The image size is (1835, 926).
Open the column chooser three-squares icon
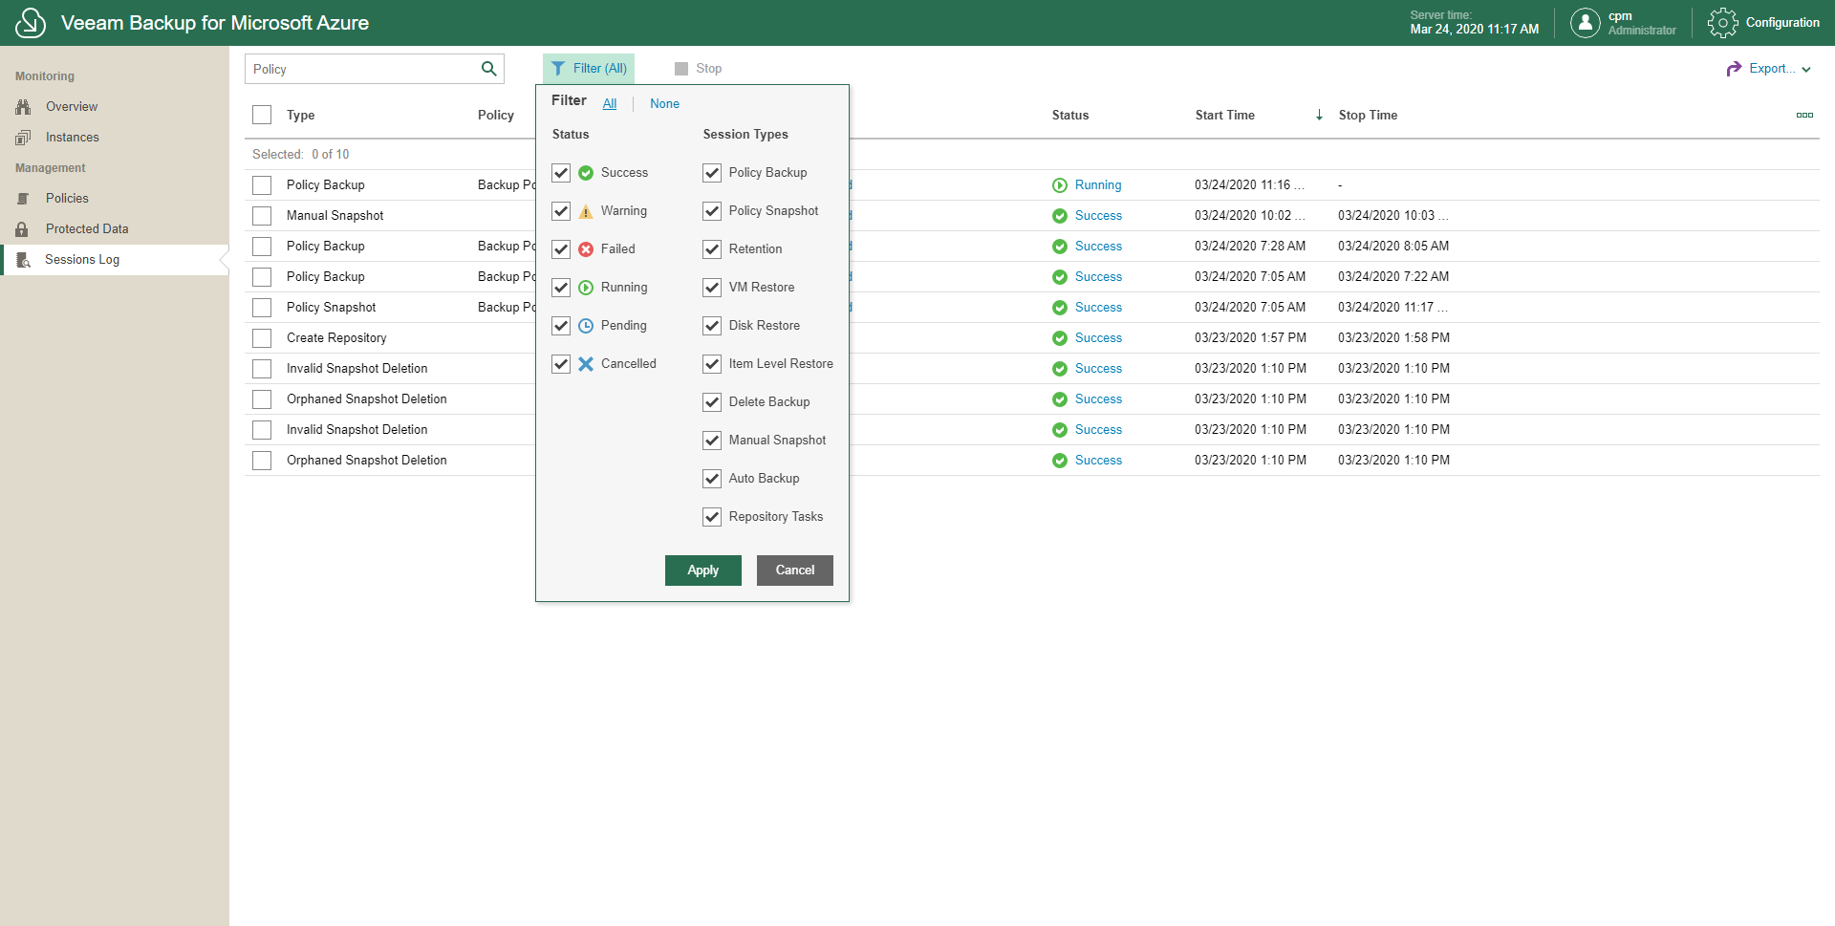[x=1804, y=115]
